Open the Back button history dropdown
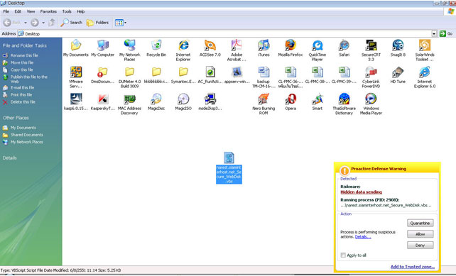Screen dimensions: 456x276 [x=26, y=23]
